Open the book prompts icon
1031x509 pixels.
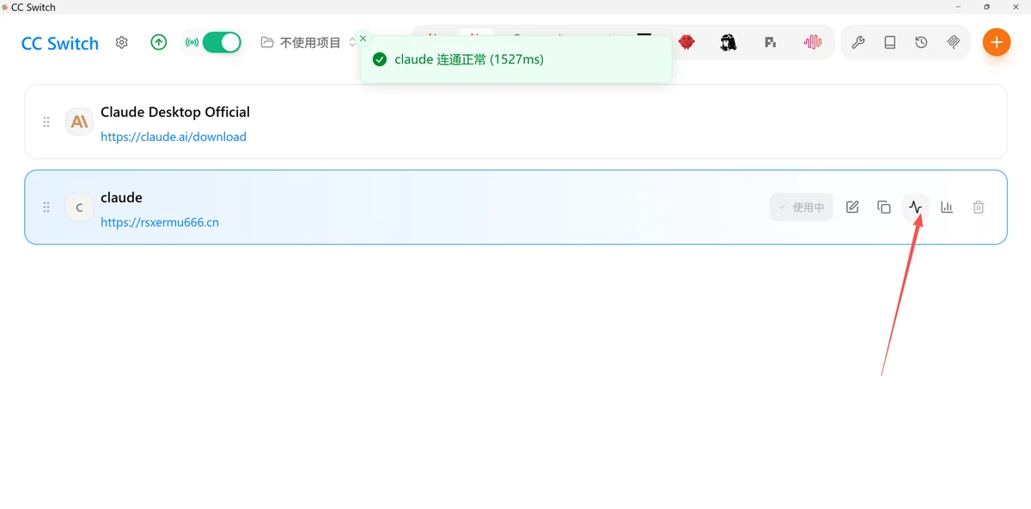pyautogui.click(x=890, y=42)
